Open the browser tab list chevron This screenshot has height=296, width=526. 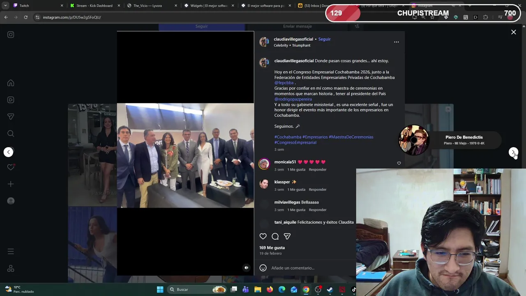tap(5, 5)
